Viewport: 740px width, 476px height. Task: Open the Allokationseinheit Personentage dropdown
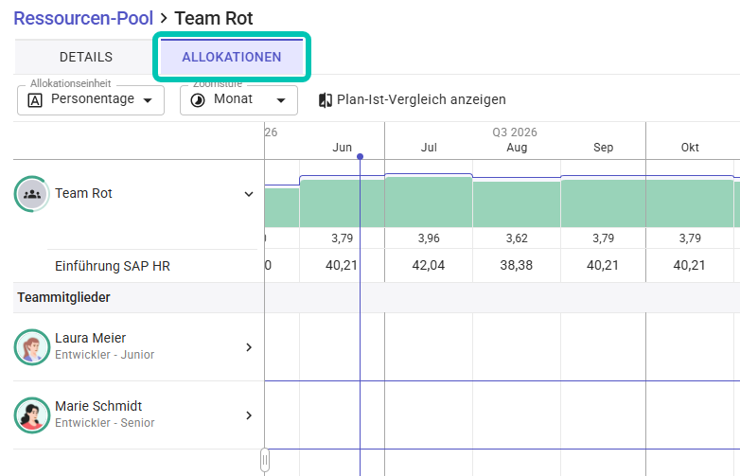[91, 100]
